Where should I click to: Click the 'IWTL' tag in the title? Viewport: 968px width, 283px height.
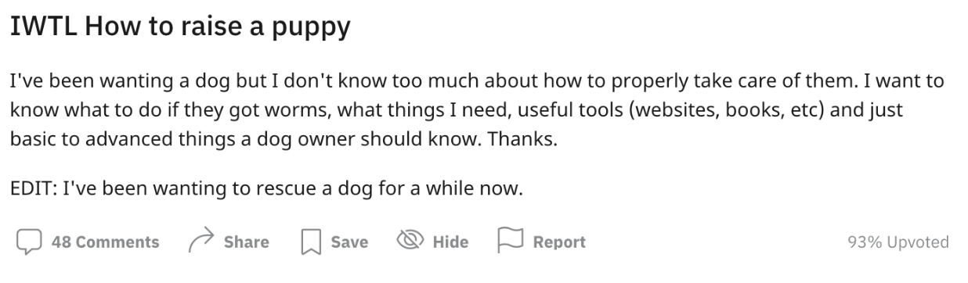(43, 27)
